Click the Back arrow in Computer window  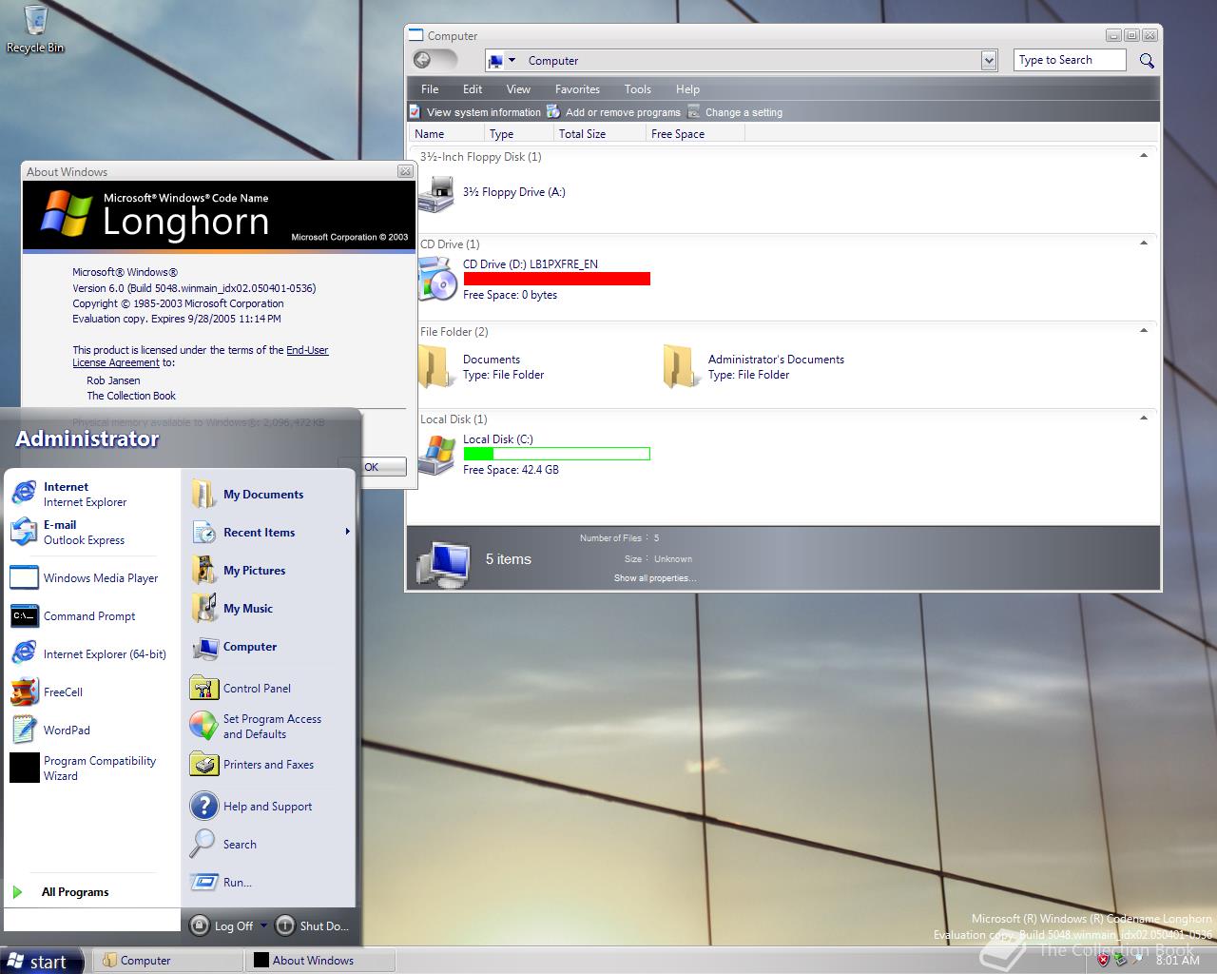pyautogui.click(x=423, y=60)
